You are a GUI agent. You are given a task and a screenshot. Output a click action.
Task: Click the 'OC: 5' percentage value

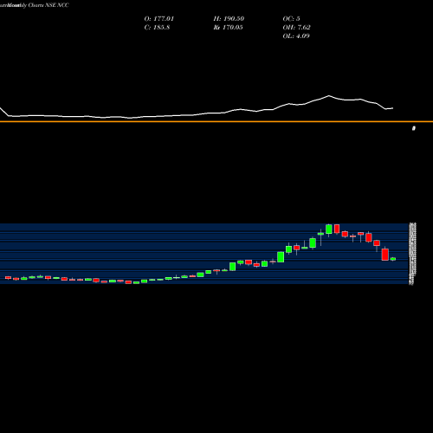[291, 19]
